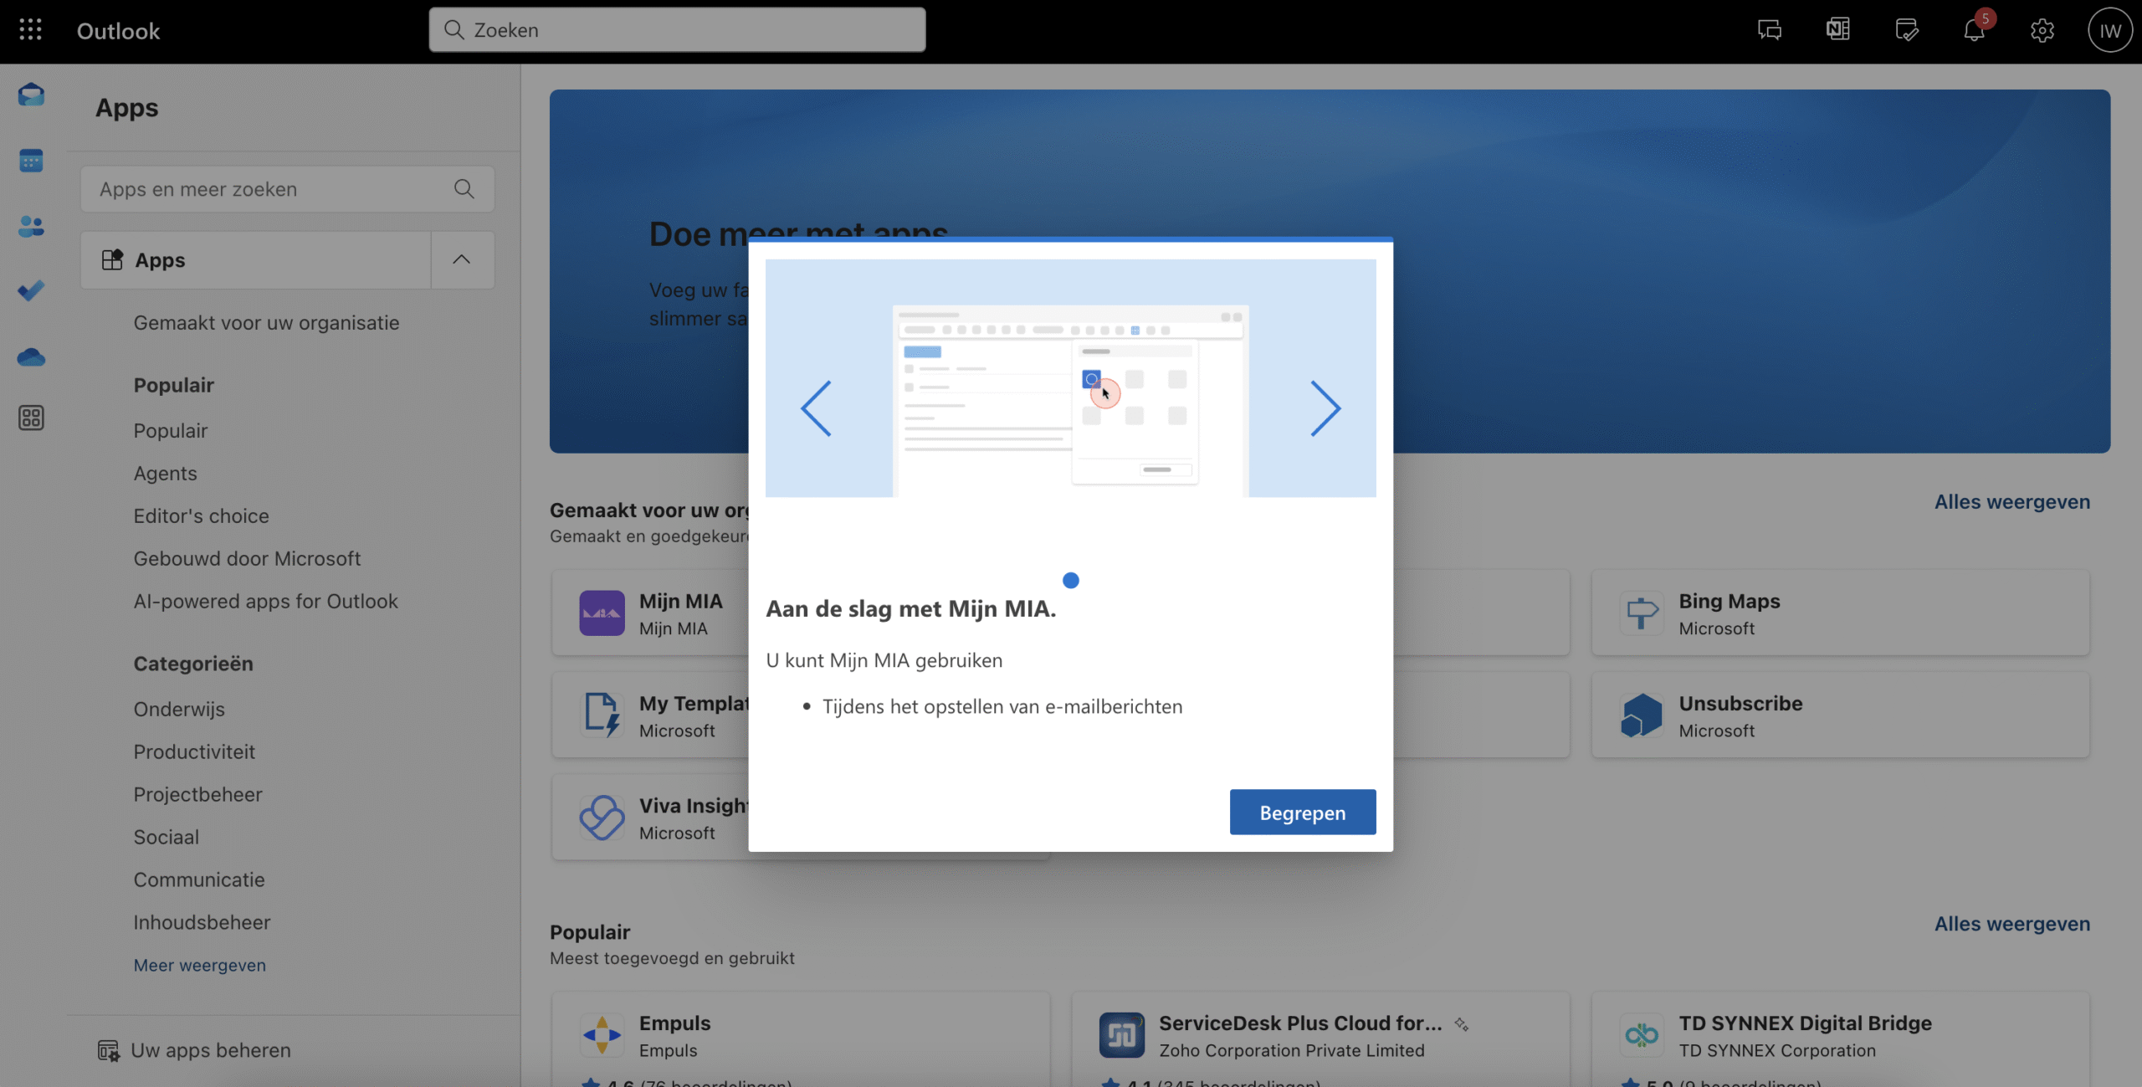The height and width of the screenshot is (1087, 2142).
Task: Open the OneNote feed icon
Action: (x=1838, y=30)
